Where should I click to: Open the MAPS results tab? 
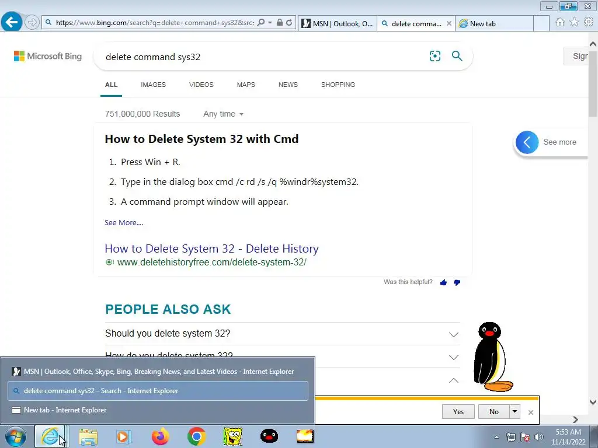point(246,85)
